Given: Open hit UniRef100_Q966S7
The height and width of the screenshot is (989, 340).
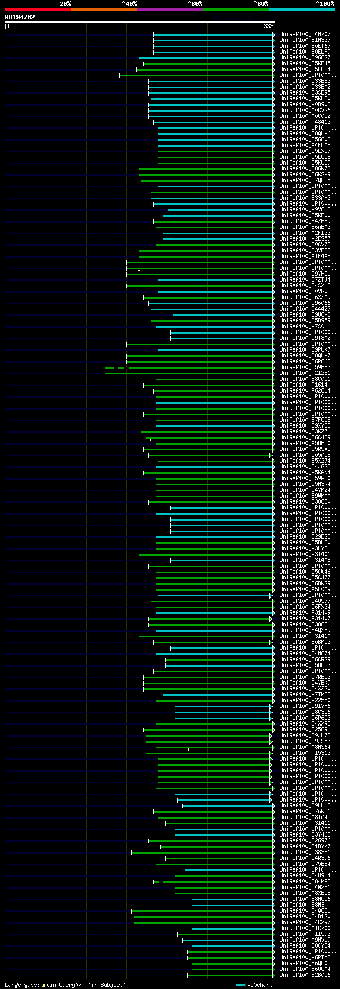Looking at the screenshot, I should point(305,58).
